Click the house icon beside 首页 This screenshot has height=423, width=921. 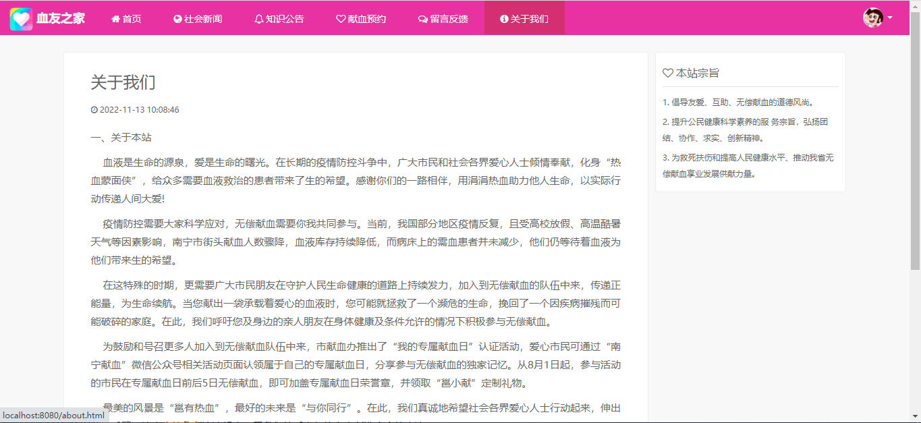tap(115, 19)
